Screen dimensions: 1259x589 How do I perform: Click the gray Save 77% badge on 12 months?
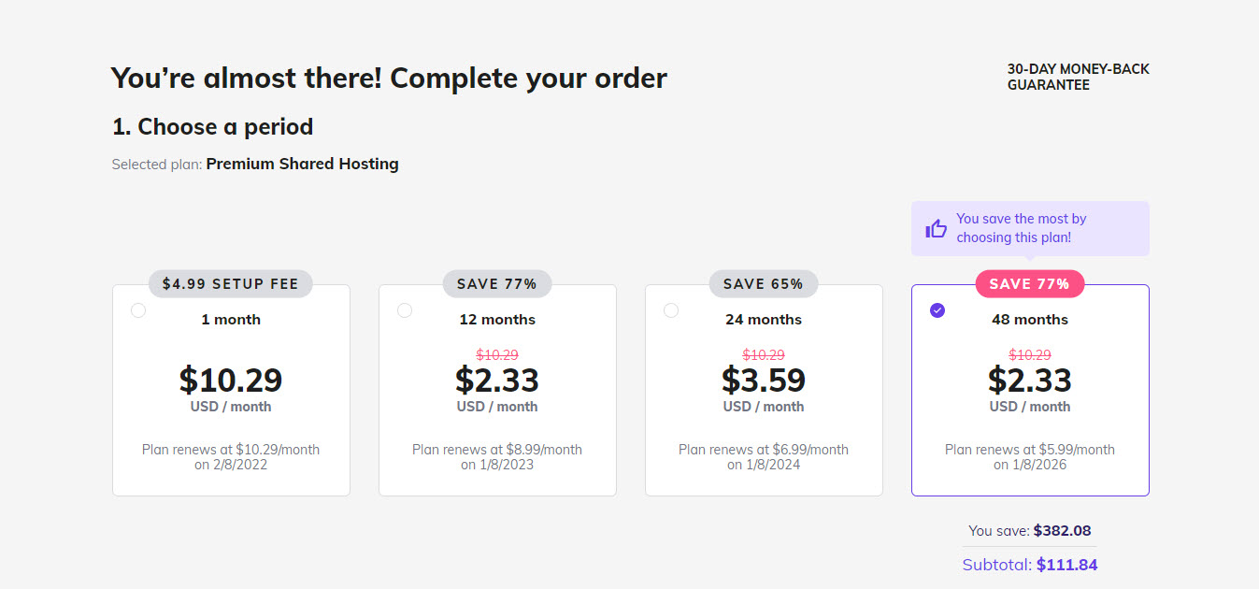click(497, 284)
